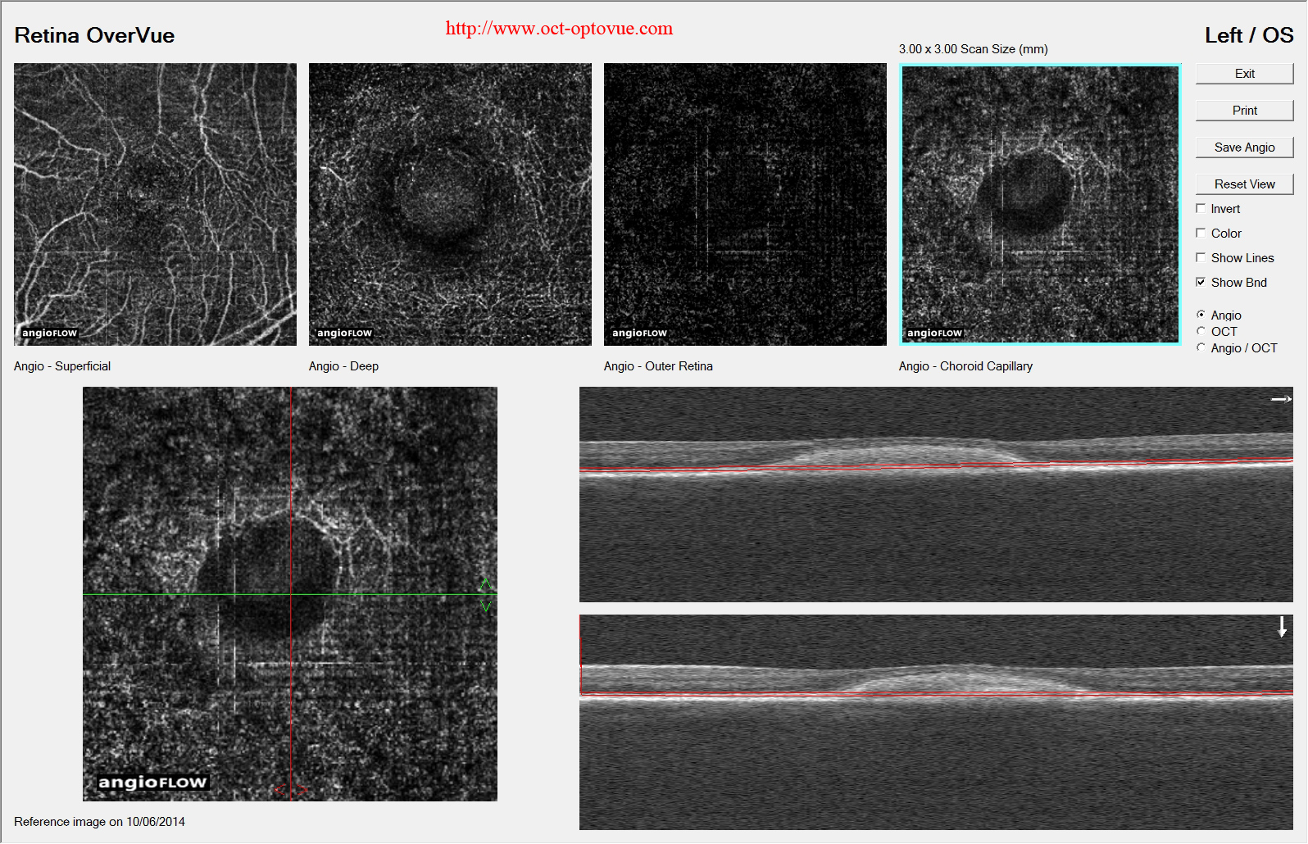The height and width of the screenshot is (844, 1308).
Task: Click the down arrow icon on the vertical B-scan
Action: [x=1283, y=627]
